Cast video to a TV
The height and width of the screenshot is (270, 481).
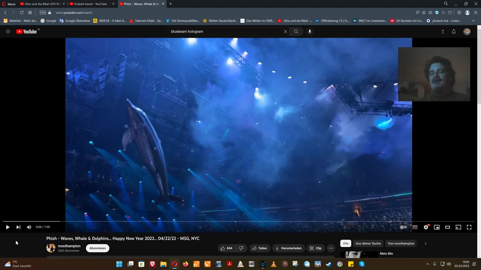click(458, 227)
